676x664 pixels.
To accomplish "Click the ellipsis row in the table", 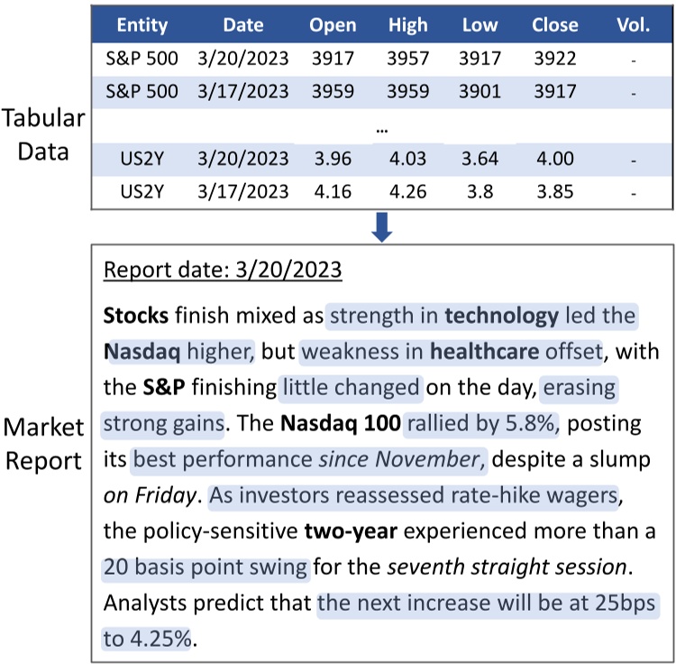I will pyautogui.click(x=382, y=125).
